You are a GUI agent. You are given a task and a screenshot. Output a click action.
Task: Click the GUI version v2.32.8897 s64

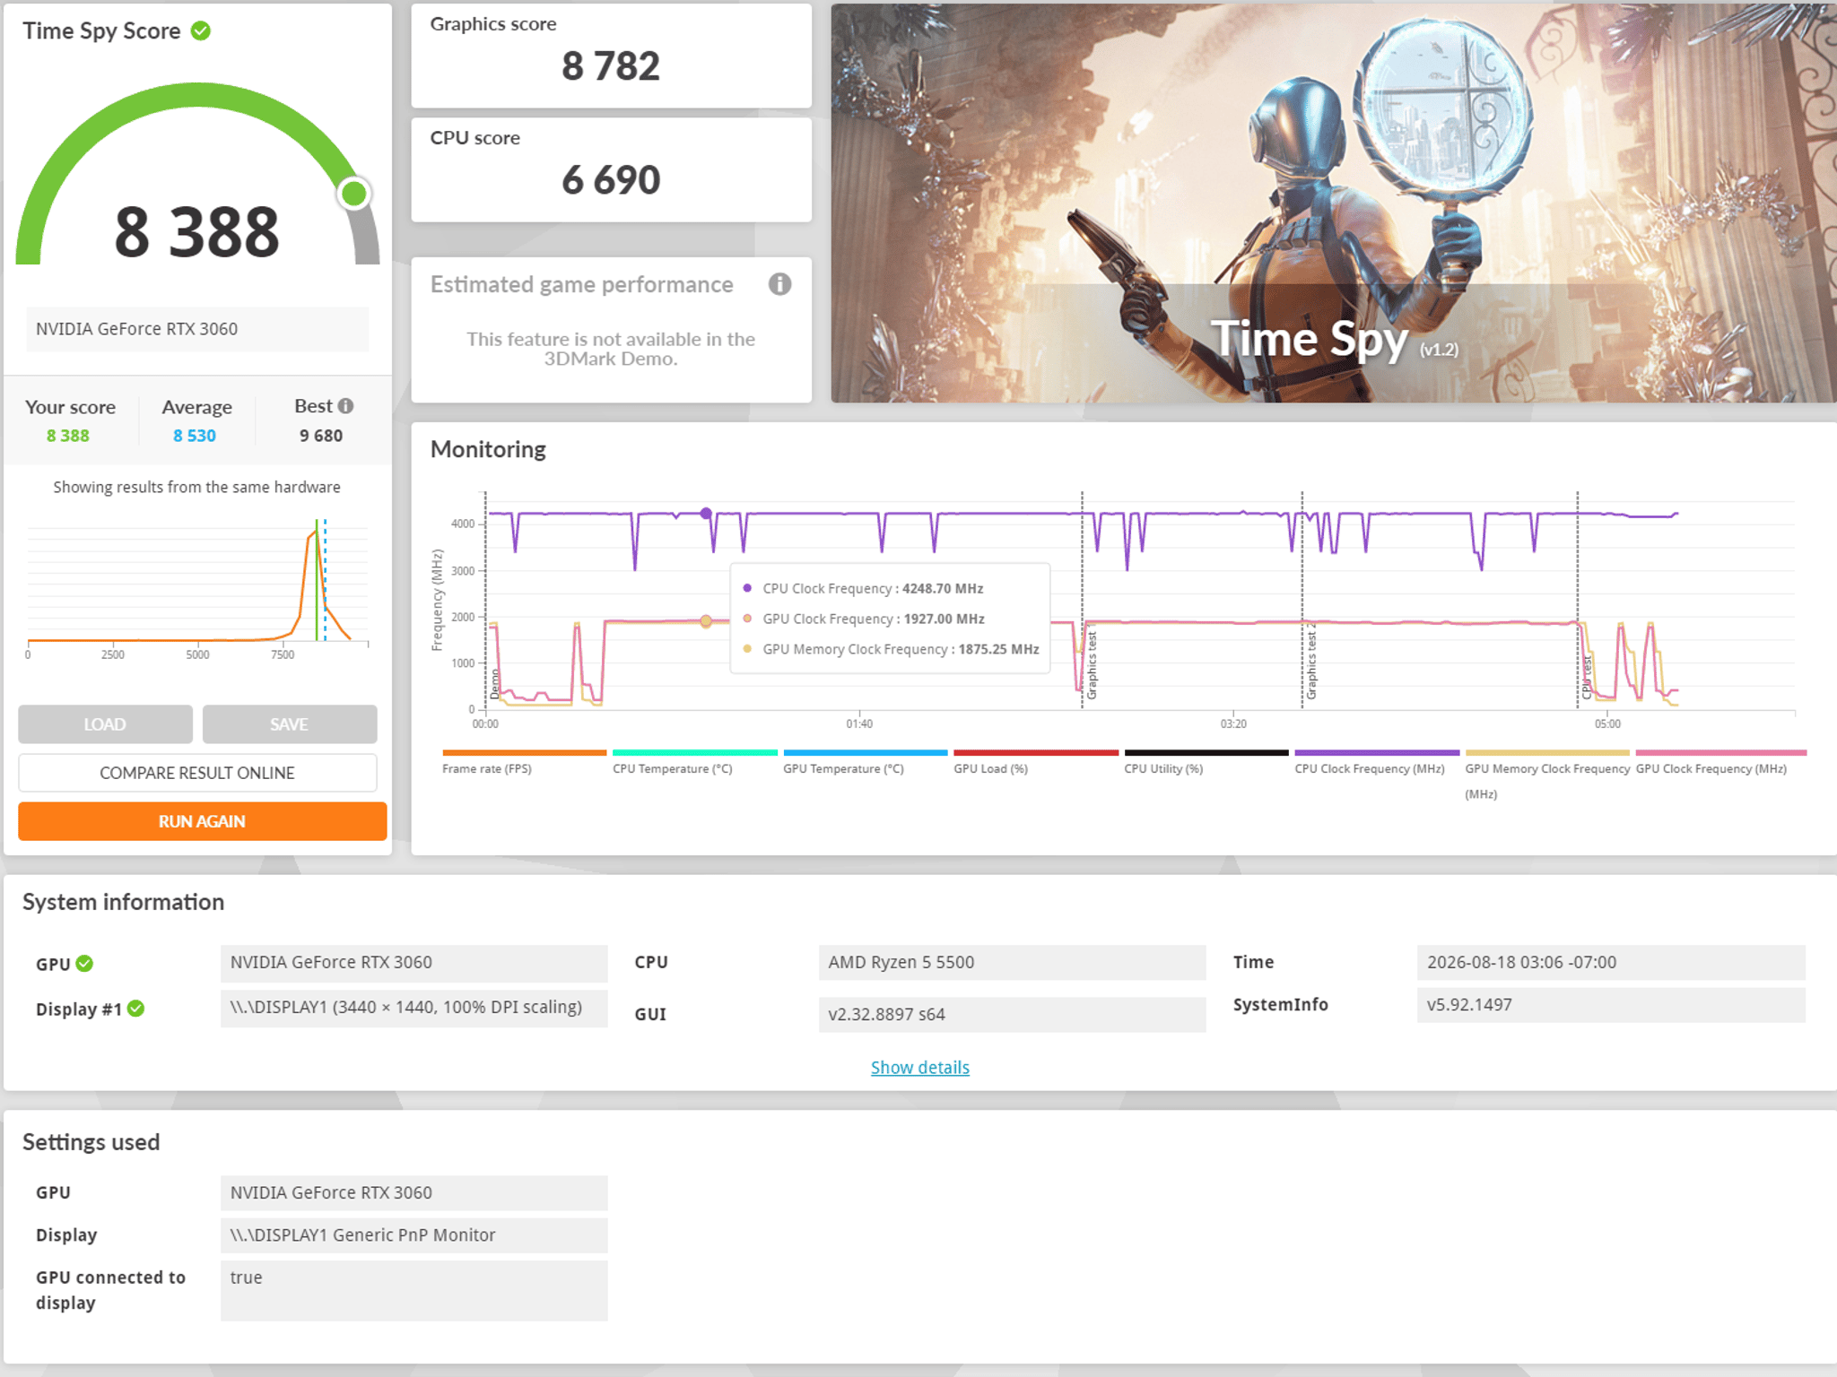point(1012,1015)
